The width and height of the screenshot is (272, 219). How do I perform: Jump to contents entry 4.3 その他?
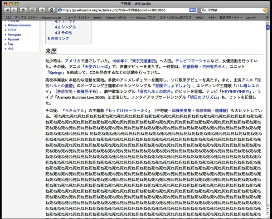click(63, 33)
